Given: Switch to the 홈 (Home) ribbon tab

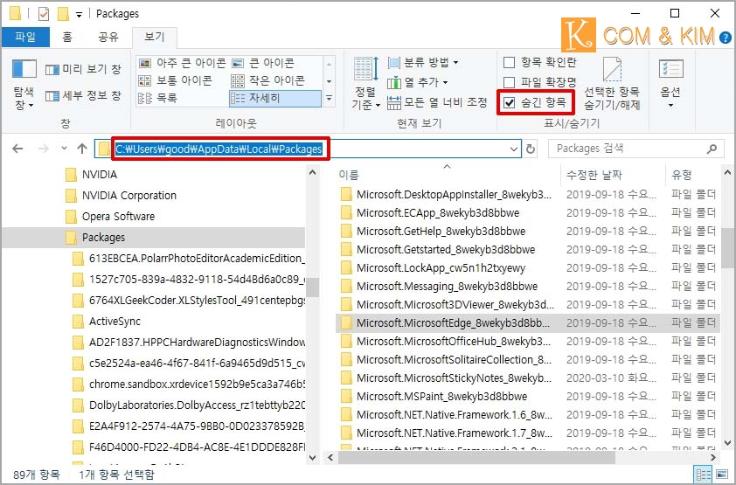Looking at the screenshot, I should point(67,37).
